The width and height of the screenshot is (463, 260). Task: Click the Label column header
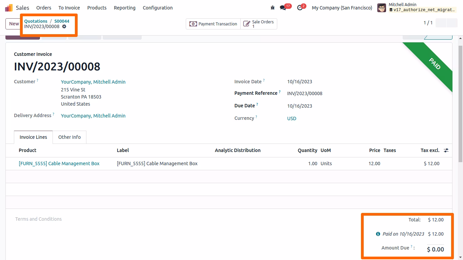pyautogui.click(x=123, y=150)
